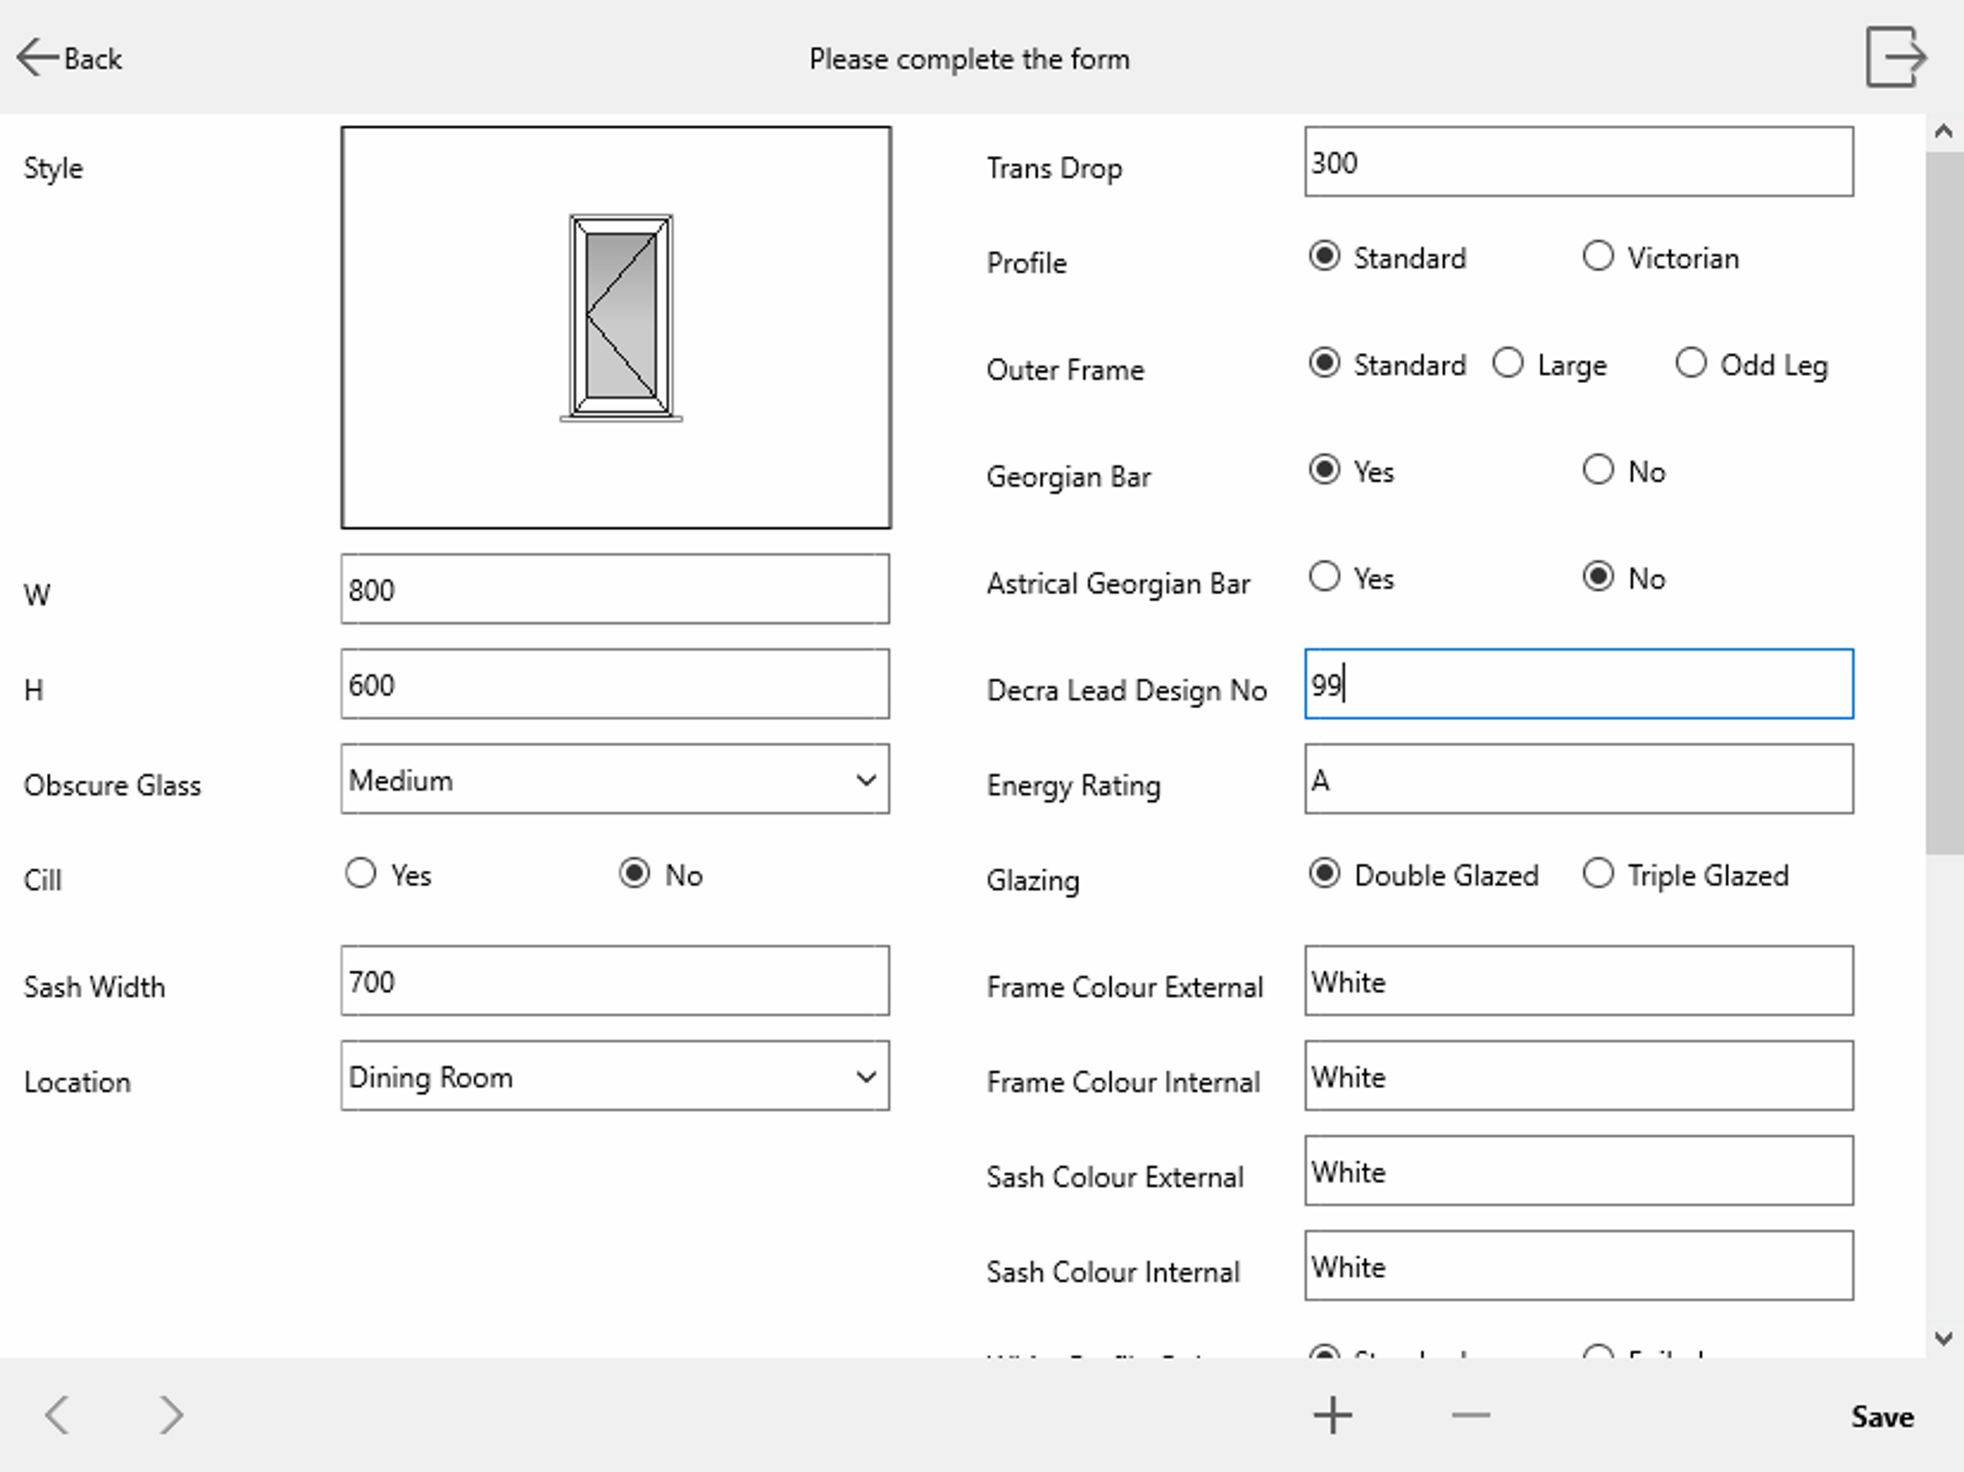Add a new item with the plus icon

click(x=1333, y=1415)
